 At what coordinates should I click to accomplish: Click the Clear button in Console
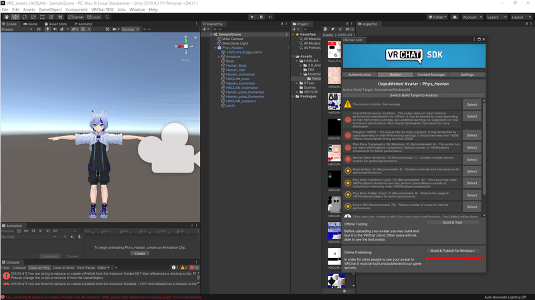coord(6,268)
